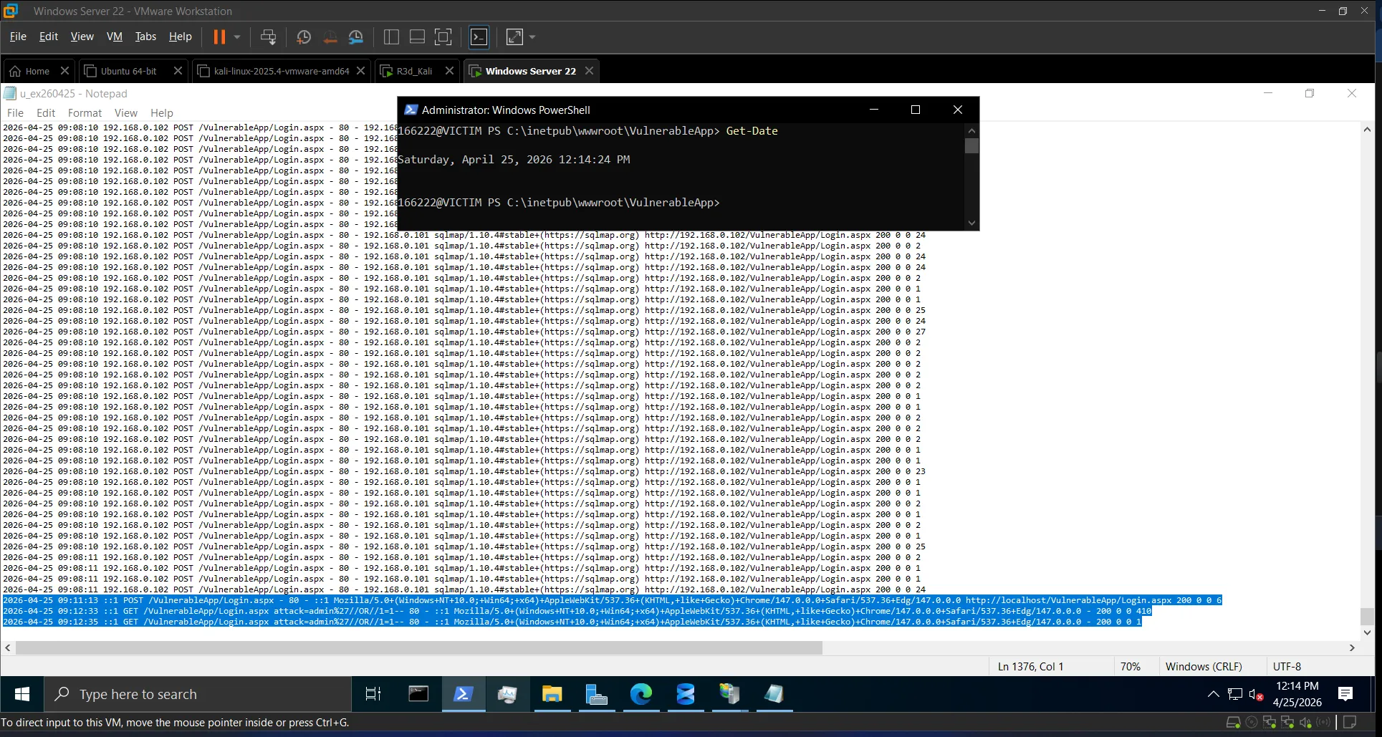
Task: Open the VMware View menu
Action: click(x=82, y=37)
